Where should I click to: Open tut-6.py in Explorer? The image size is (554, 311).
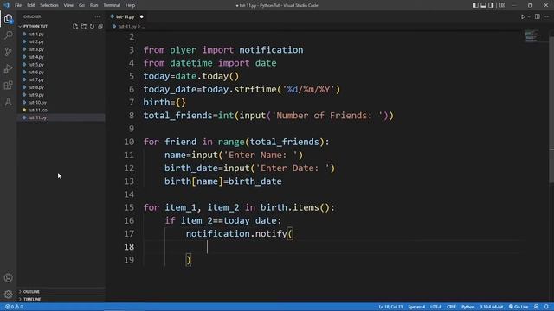(x=35, y=72)
